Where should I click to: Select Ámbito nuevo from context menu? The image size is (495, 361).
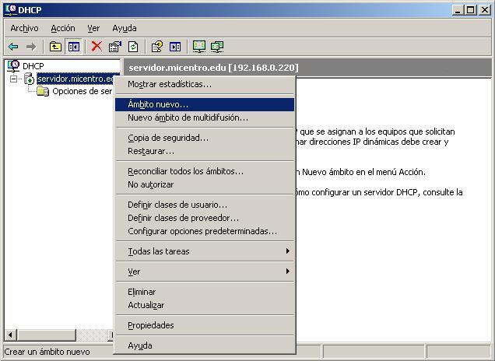click(158, 104)
